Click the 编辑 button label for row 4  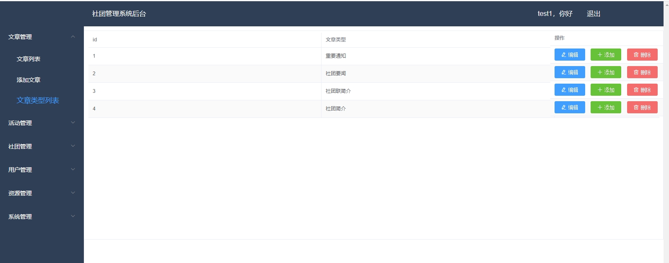[573, 107]
